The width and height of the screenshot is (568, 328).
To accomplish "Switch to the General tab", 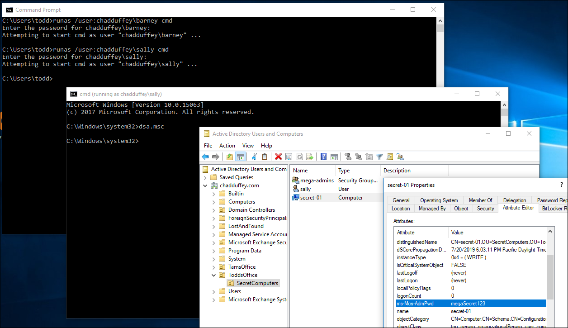I will (401, 200).
